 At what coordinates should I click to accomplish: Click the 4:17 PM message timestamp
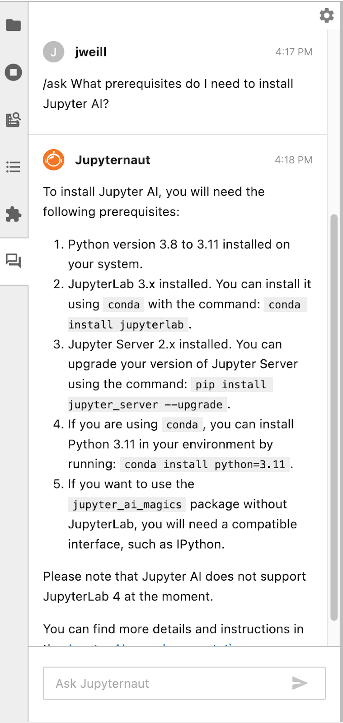294,52
